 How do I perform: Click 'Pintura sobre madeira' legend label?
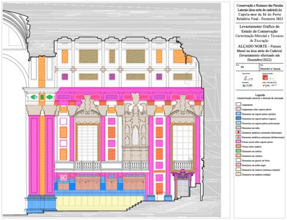tap(252, 146)
